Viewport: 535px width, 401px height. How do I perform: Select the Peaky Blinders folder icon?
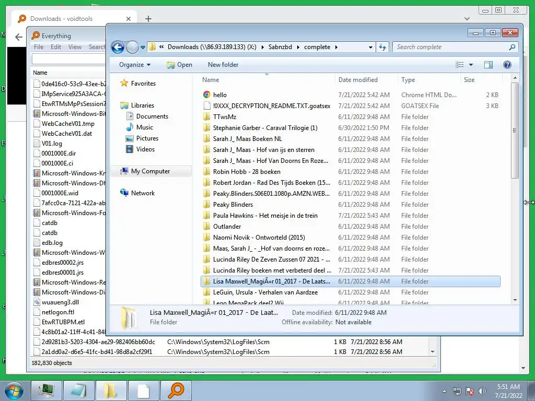pos(206,205)
